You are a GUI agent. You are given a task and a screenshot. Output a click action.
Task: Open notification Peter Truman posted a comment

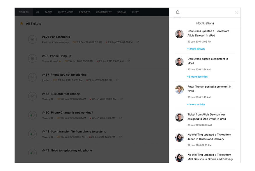click(209, 89)
